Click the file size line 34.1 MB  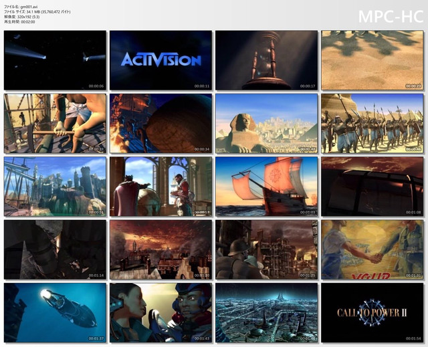[37, 12]
